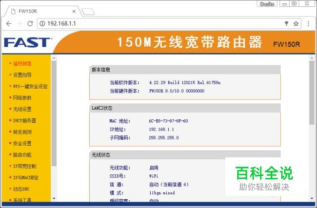Click hardware version FW150R 8.0/10.0 text
This screenshot has width=317, height=208.
pos(177,91)
